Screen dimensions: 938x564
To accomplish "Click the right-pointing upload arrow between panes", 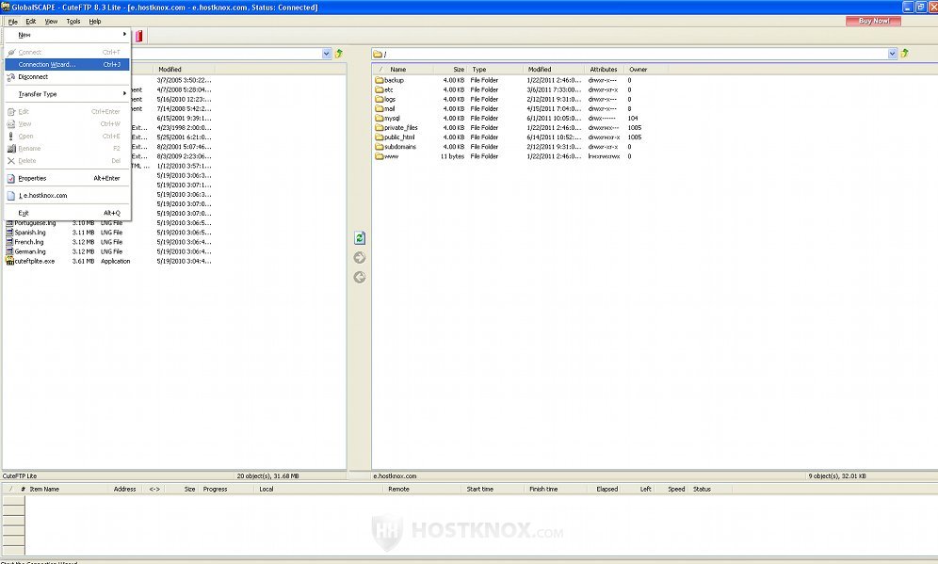I will (x=360, y=258).
